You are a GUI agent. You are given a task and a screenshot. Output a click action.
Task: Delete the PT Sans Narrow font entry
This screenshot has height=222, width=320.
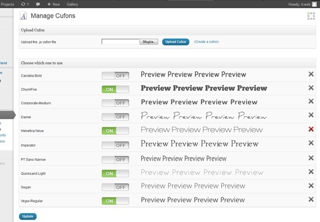pos(311,158)
